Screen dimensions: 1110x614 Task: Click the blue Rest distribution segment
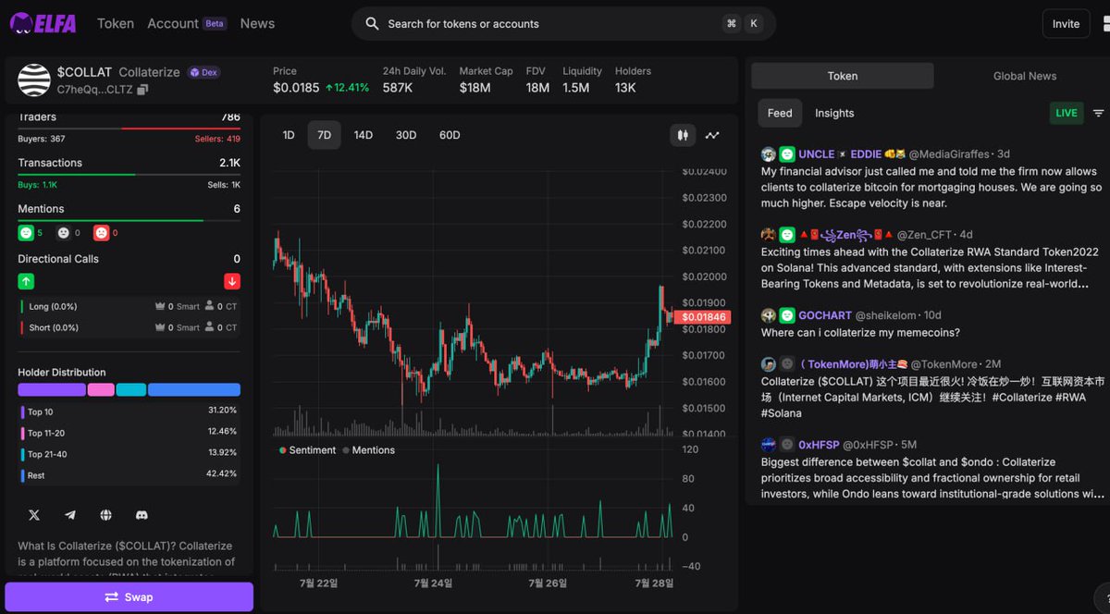point(194,390)
